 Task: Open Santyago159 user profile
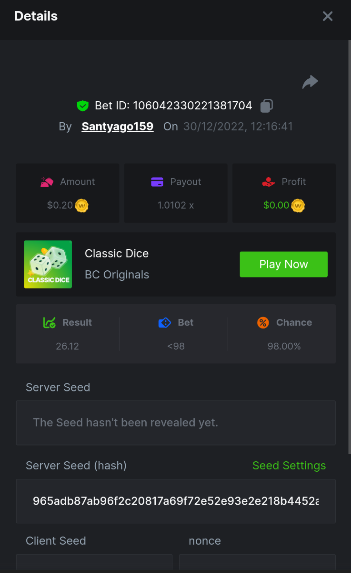pos(118,127)
